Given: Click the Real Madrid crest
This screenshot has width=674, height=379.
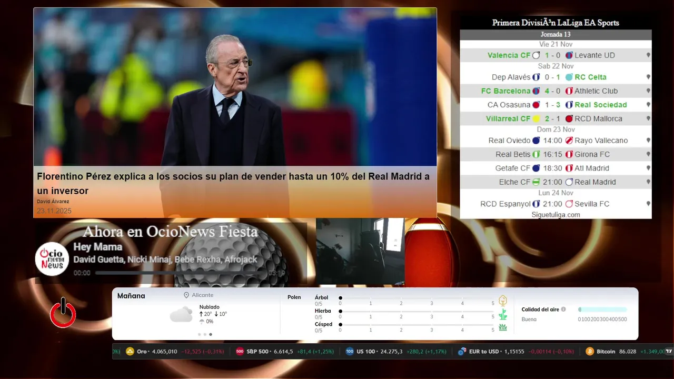Looking at the screenshot, I should click(x=569, y=182).
